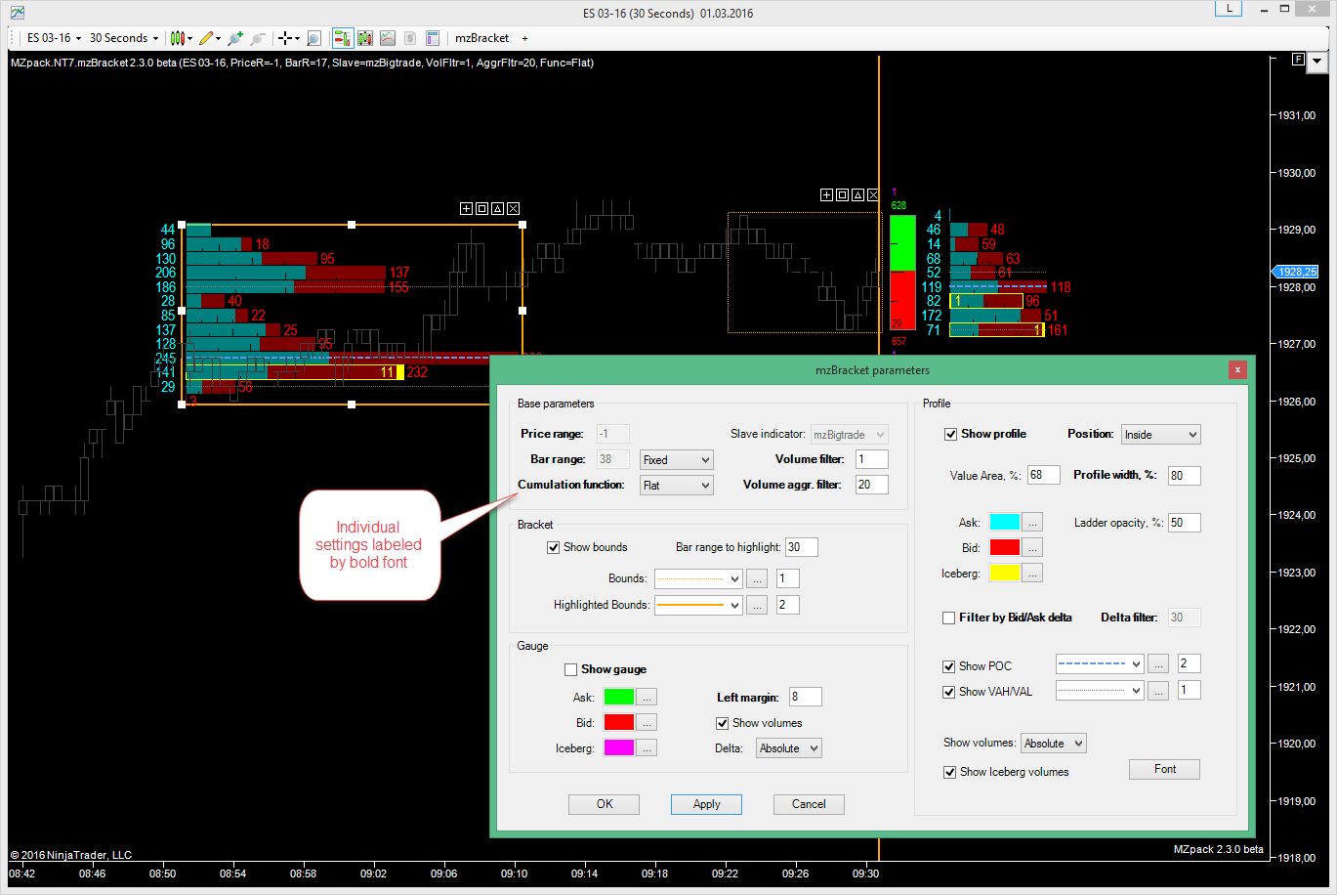The image size is (1337, 895).
Task: Open the ES 03-16 instrument dropdown
Action: (x=54, y=38)
